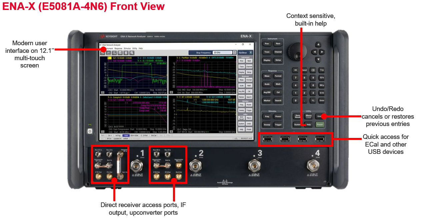Screen dimensions: 421x222
Task: Toggle the Hold status button
Action: pyautogui.click(x=126, y=136)
